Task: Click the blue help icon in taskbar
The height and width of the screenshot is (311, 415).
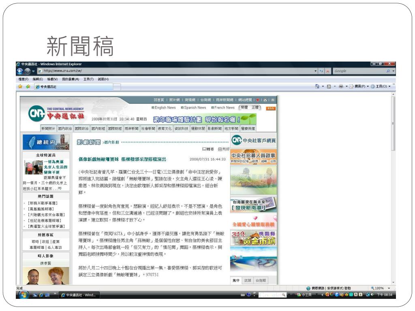Action: pyautogui.click(x=248, y=295)
